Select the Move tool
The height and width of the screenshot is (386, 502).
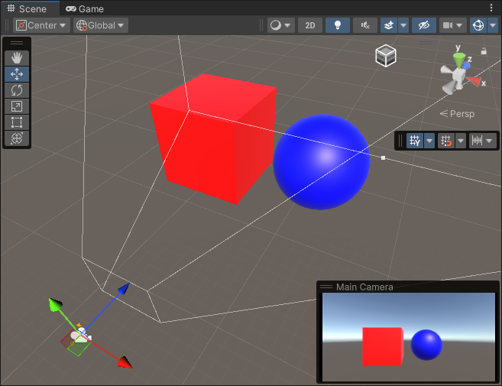click(17, 74)
